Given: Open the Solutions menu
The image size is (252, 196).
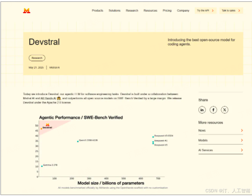Looking at the screenshot, I should [115, 11].
